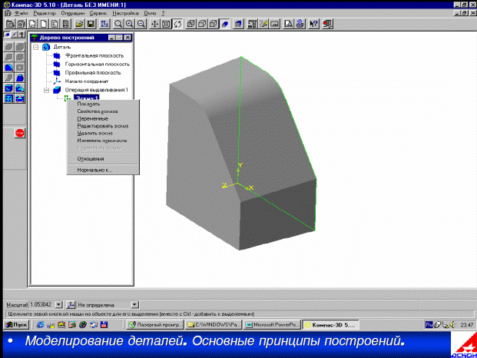The width and height of the screenshot is (477, 358).
Task: Open the Окно menu
Action: coord(150,13)
